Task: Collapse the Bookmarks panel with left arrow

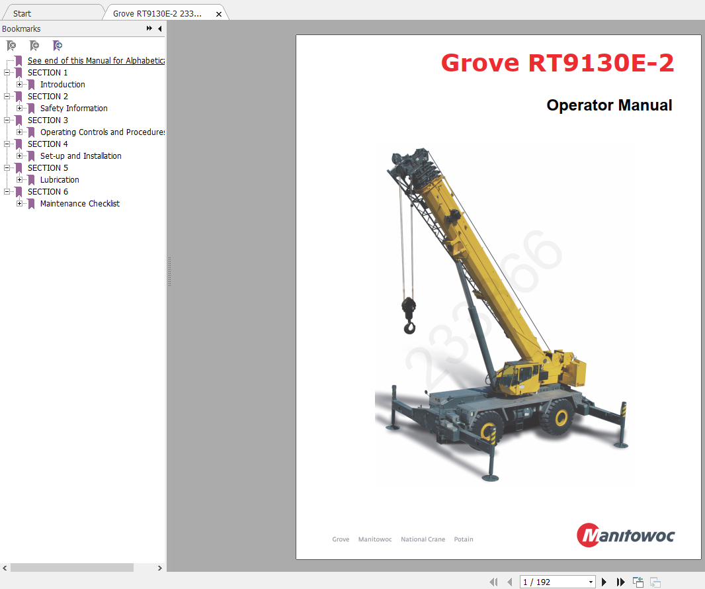Action: tap(159, 28)
